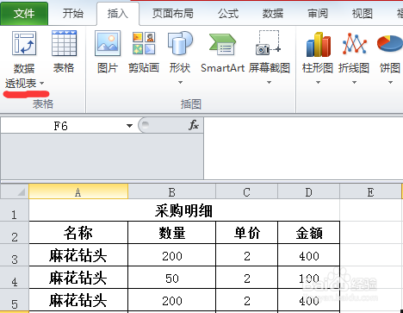Switch to the 开始 tab
This screenshot has height=313, width=403.
tap(73, 13)
